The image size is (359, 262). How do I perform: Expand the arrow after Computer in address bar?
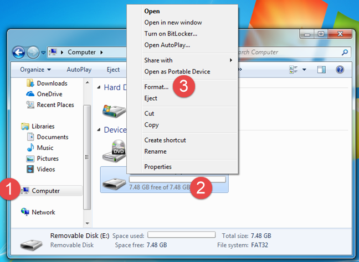[101, 53]
